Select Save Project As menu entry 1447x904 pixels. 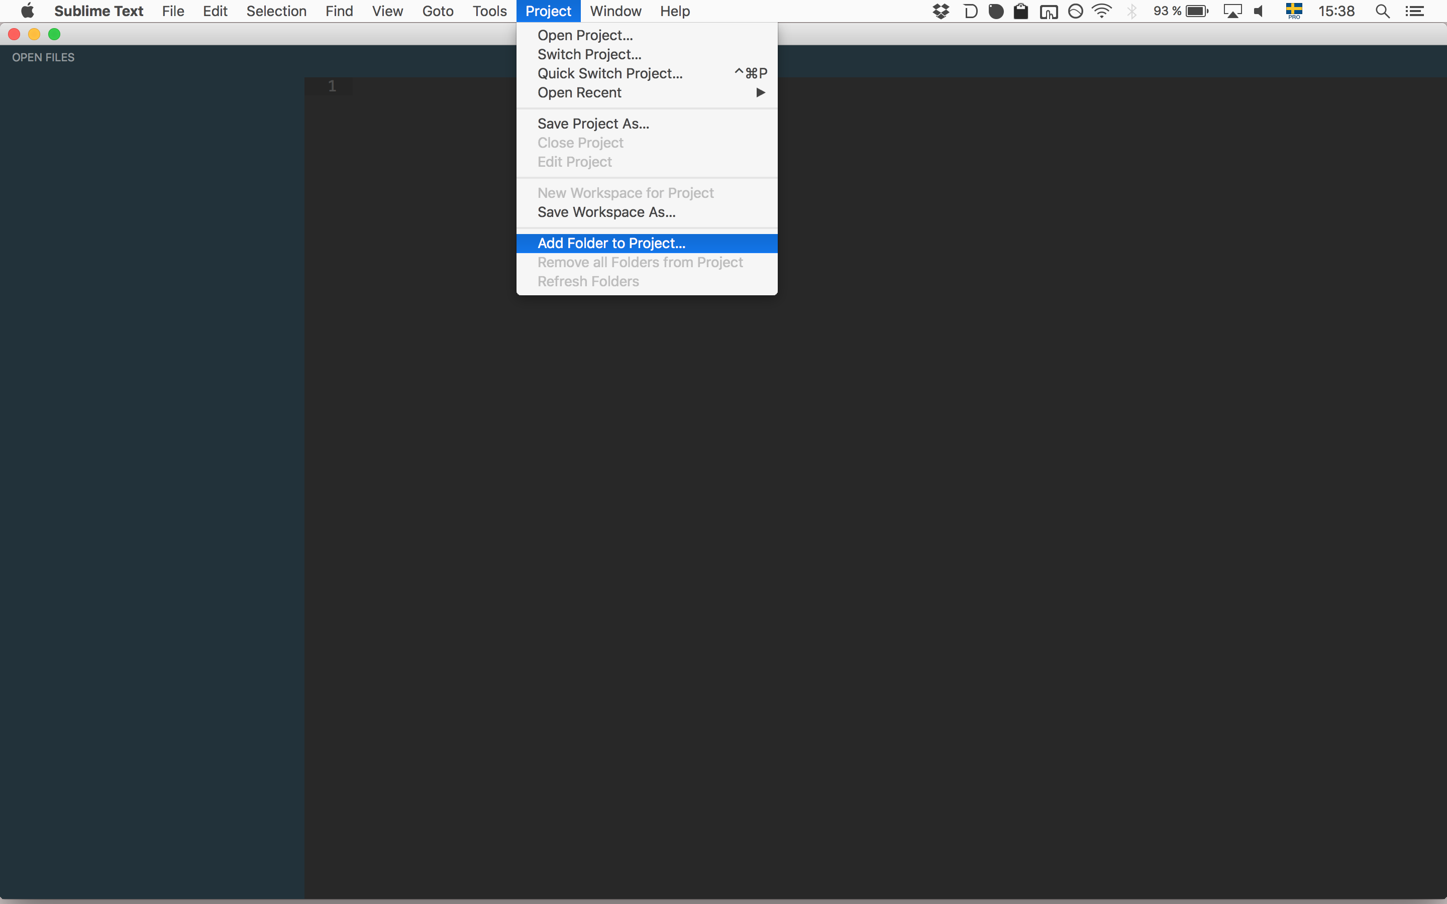(593, 124)
